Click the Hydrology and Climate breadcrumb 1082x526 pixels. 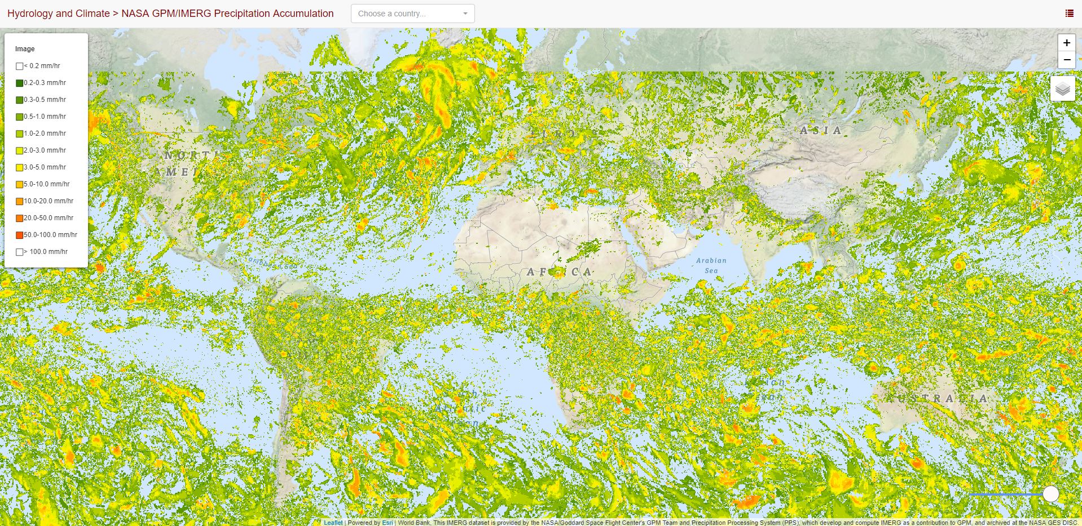(58, 14)
